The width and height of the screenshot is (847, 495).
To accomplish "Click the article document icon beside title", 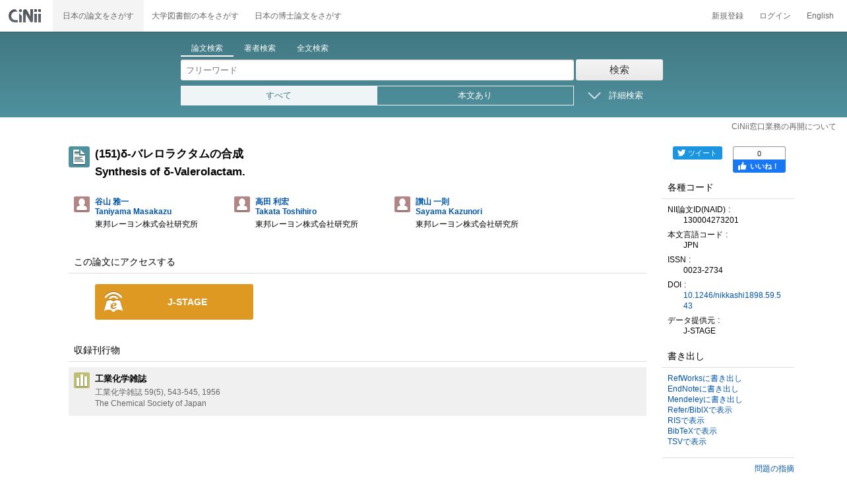I will click(x=79, y=157).
